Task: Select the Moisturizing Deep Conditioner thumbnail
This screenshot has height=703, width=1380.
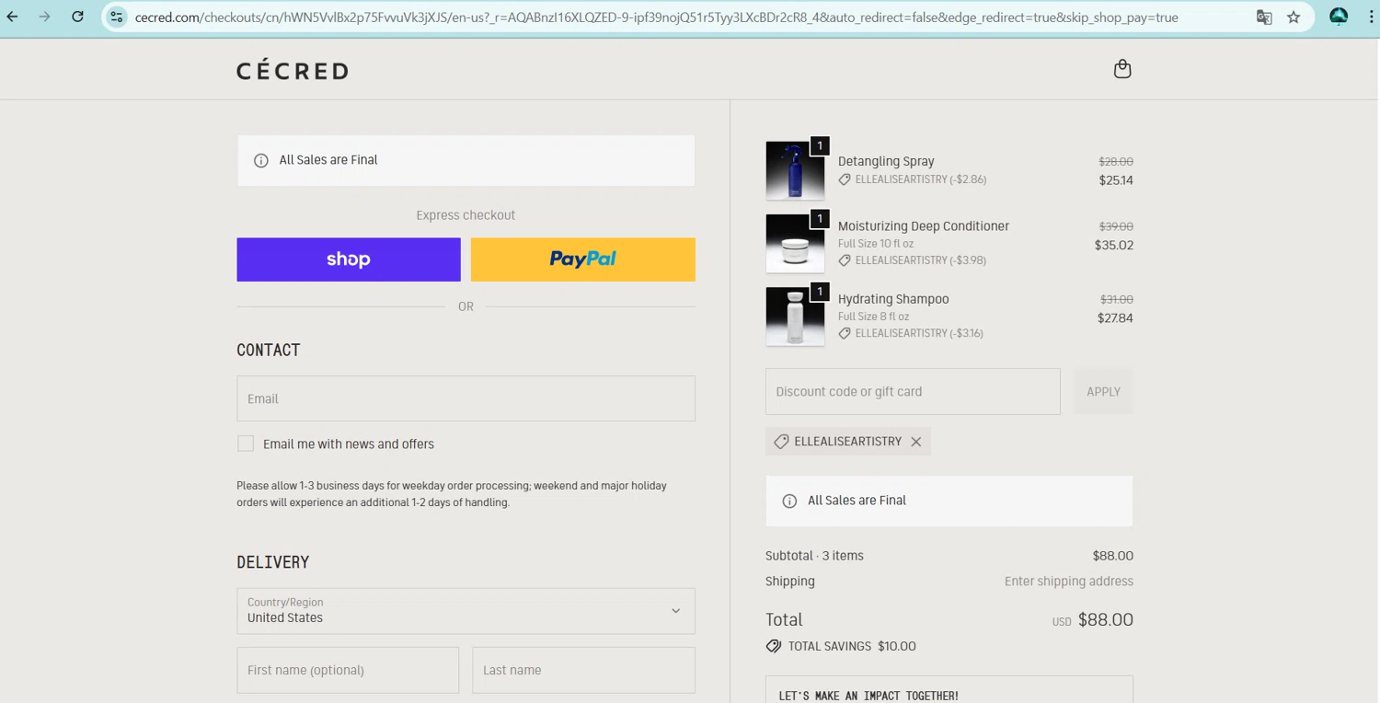Action: point(795,243)
